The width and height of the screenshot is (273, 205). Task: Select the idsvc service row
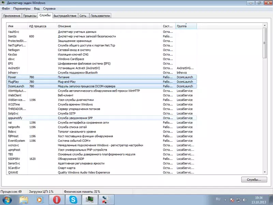click(x=102, y=59)
